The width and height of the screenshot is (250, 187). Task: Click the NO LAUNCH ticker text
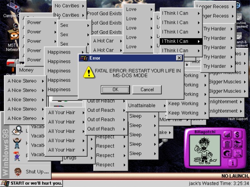(x=235, y=176)
